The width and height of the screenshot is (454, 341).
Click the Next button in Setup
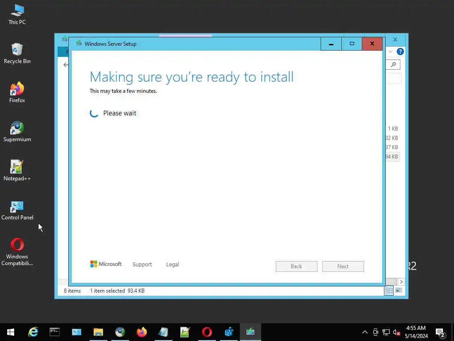pos(343,266)
